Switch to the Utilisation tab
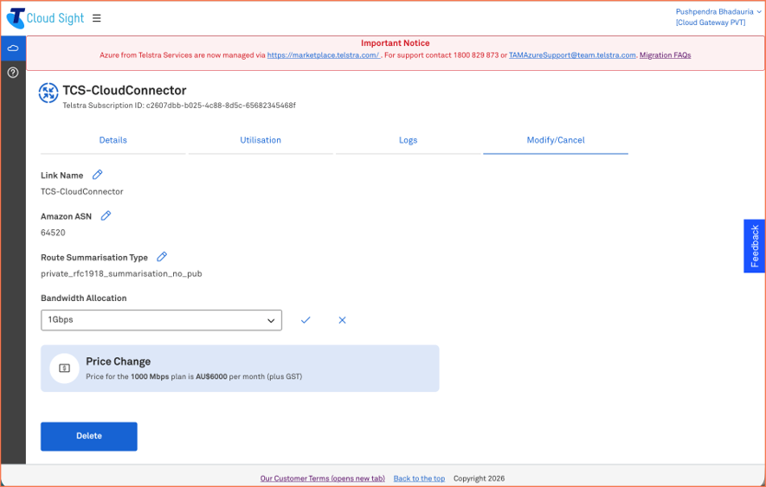This screenshot has height=487, width=766. pos(261,140)
